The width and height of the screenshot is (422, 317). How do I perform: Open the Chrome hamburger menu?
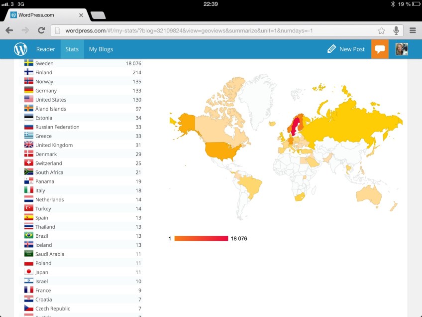(x=413, y=30)
